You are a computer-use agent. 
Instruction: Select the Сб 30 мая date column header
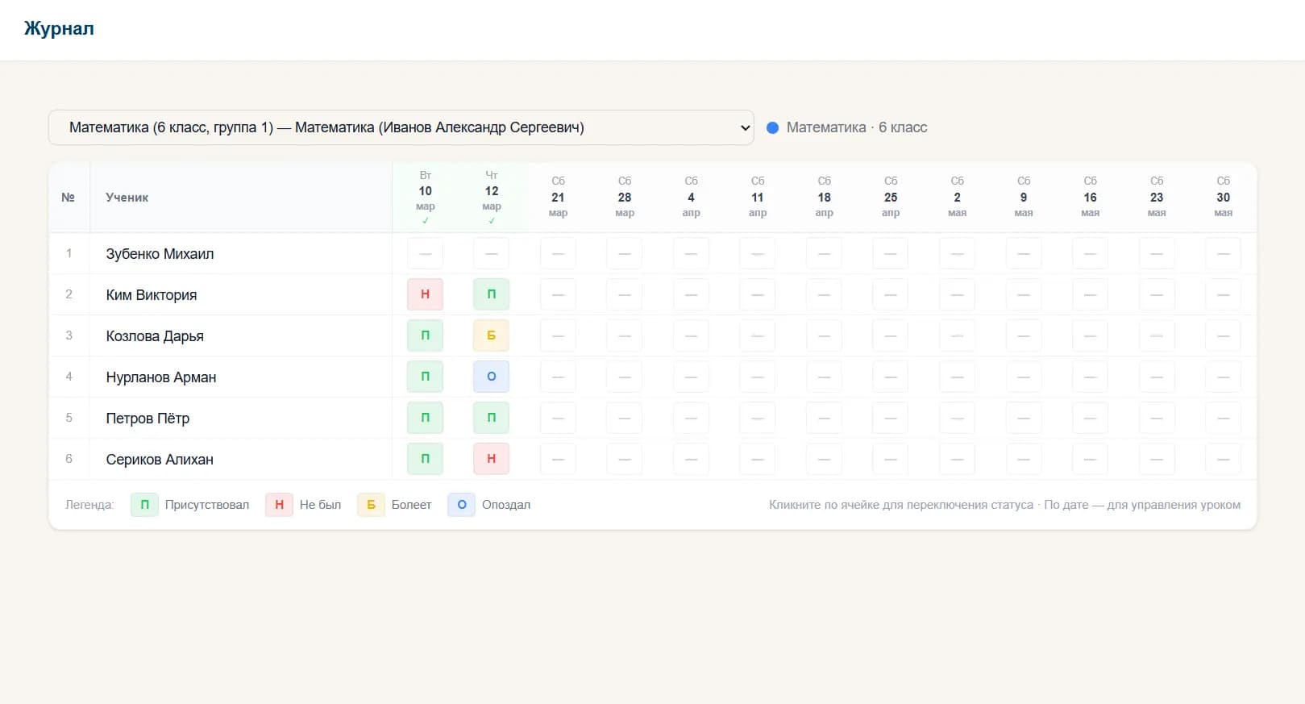[x=1223, y=197]
